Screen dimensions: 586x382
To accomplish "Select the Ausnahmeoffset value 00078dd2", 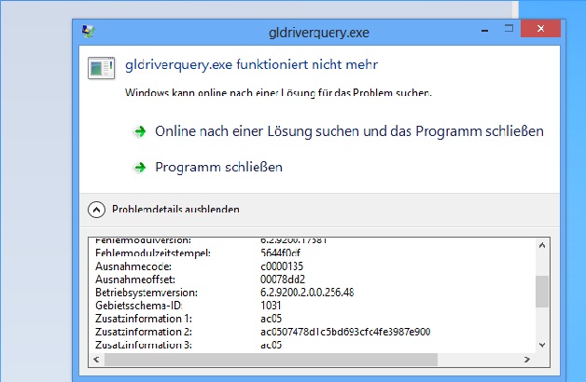I will click(283, 280).
